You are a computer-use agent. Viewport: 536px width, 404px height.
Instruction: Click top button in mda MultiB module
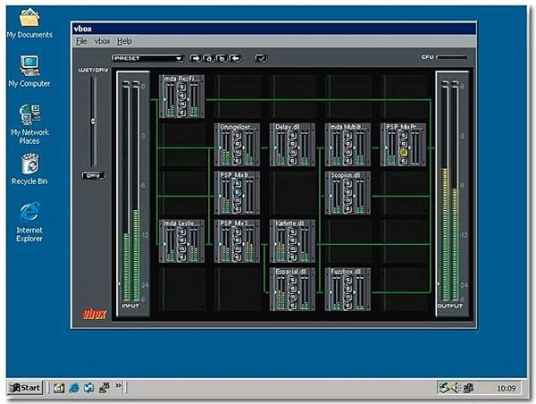tap(348, 136)
